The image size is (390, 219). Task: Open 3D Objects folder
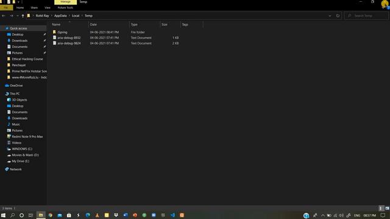point(19,100)
